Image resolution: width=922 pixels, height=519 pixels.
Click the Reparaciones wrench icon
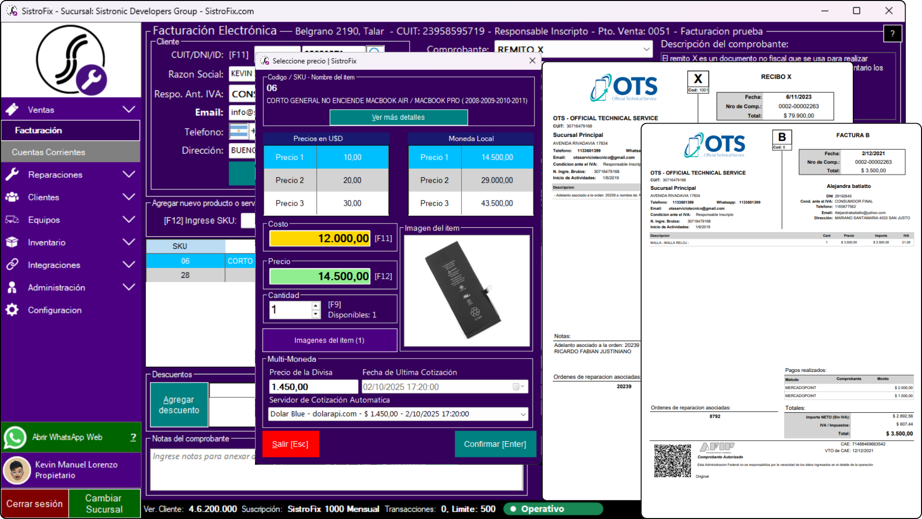[x=12, y=174]
